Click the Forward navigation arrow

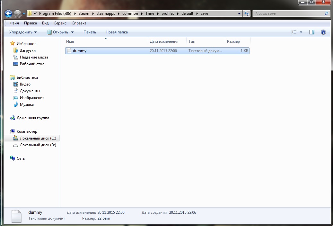tap(17, 14)
